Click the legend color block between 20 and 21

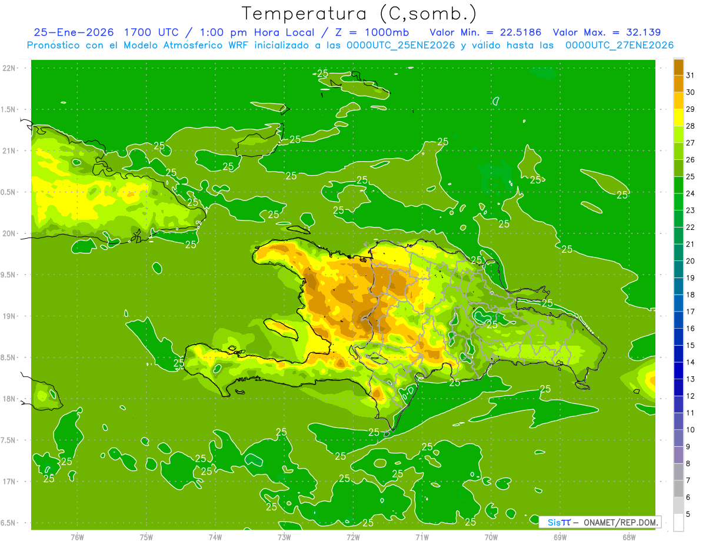(678, 252)
